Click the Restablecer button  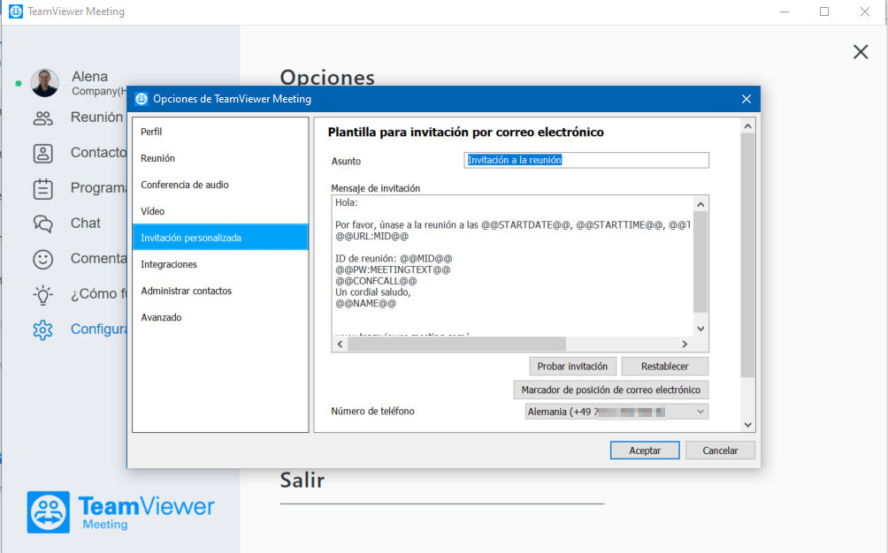pyautogui.click(x=664, y=367)
